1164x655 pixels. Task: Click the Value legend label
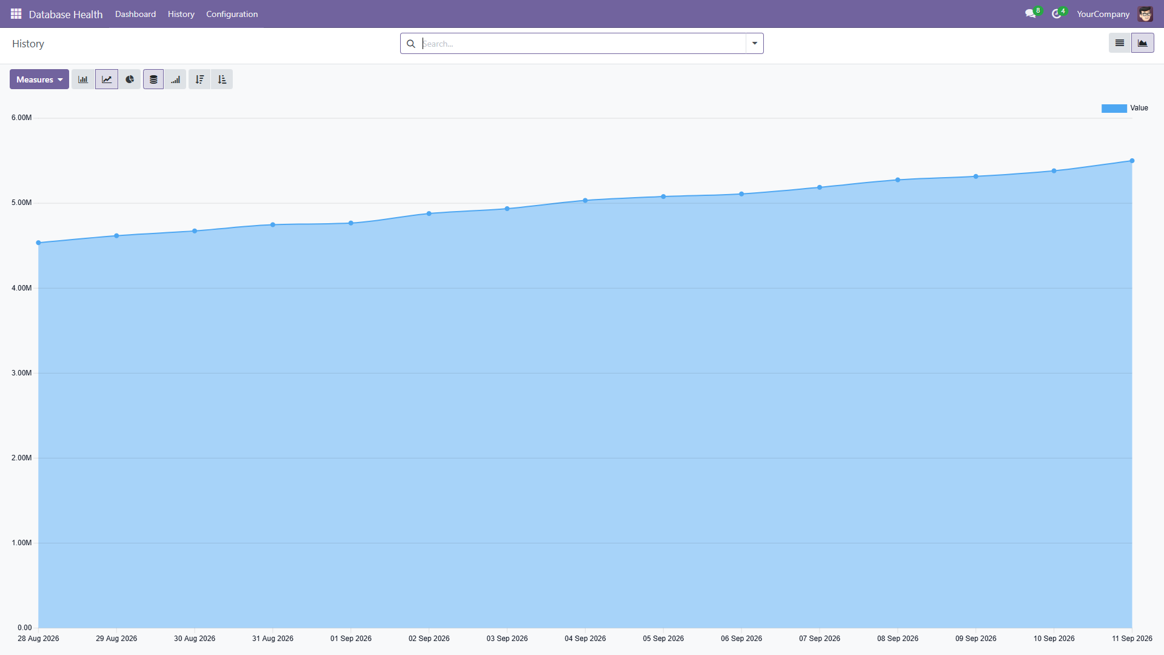click(1139, 108)
